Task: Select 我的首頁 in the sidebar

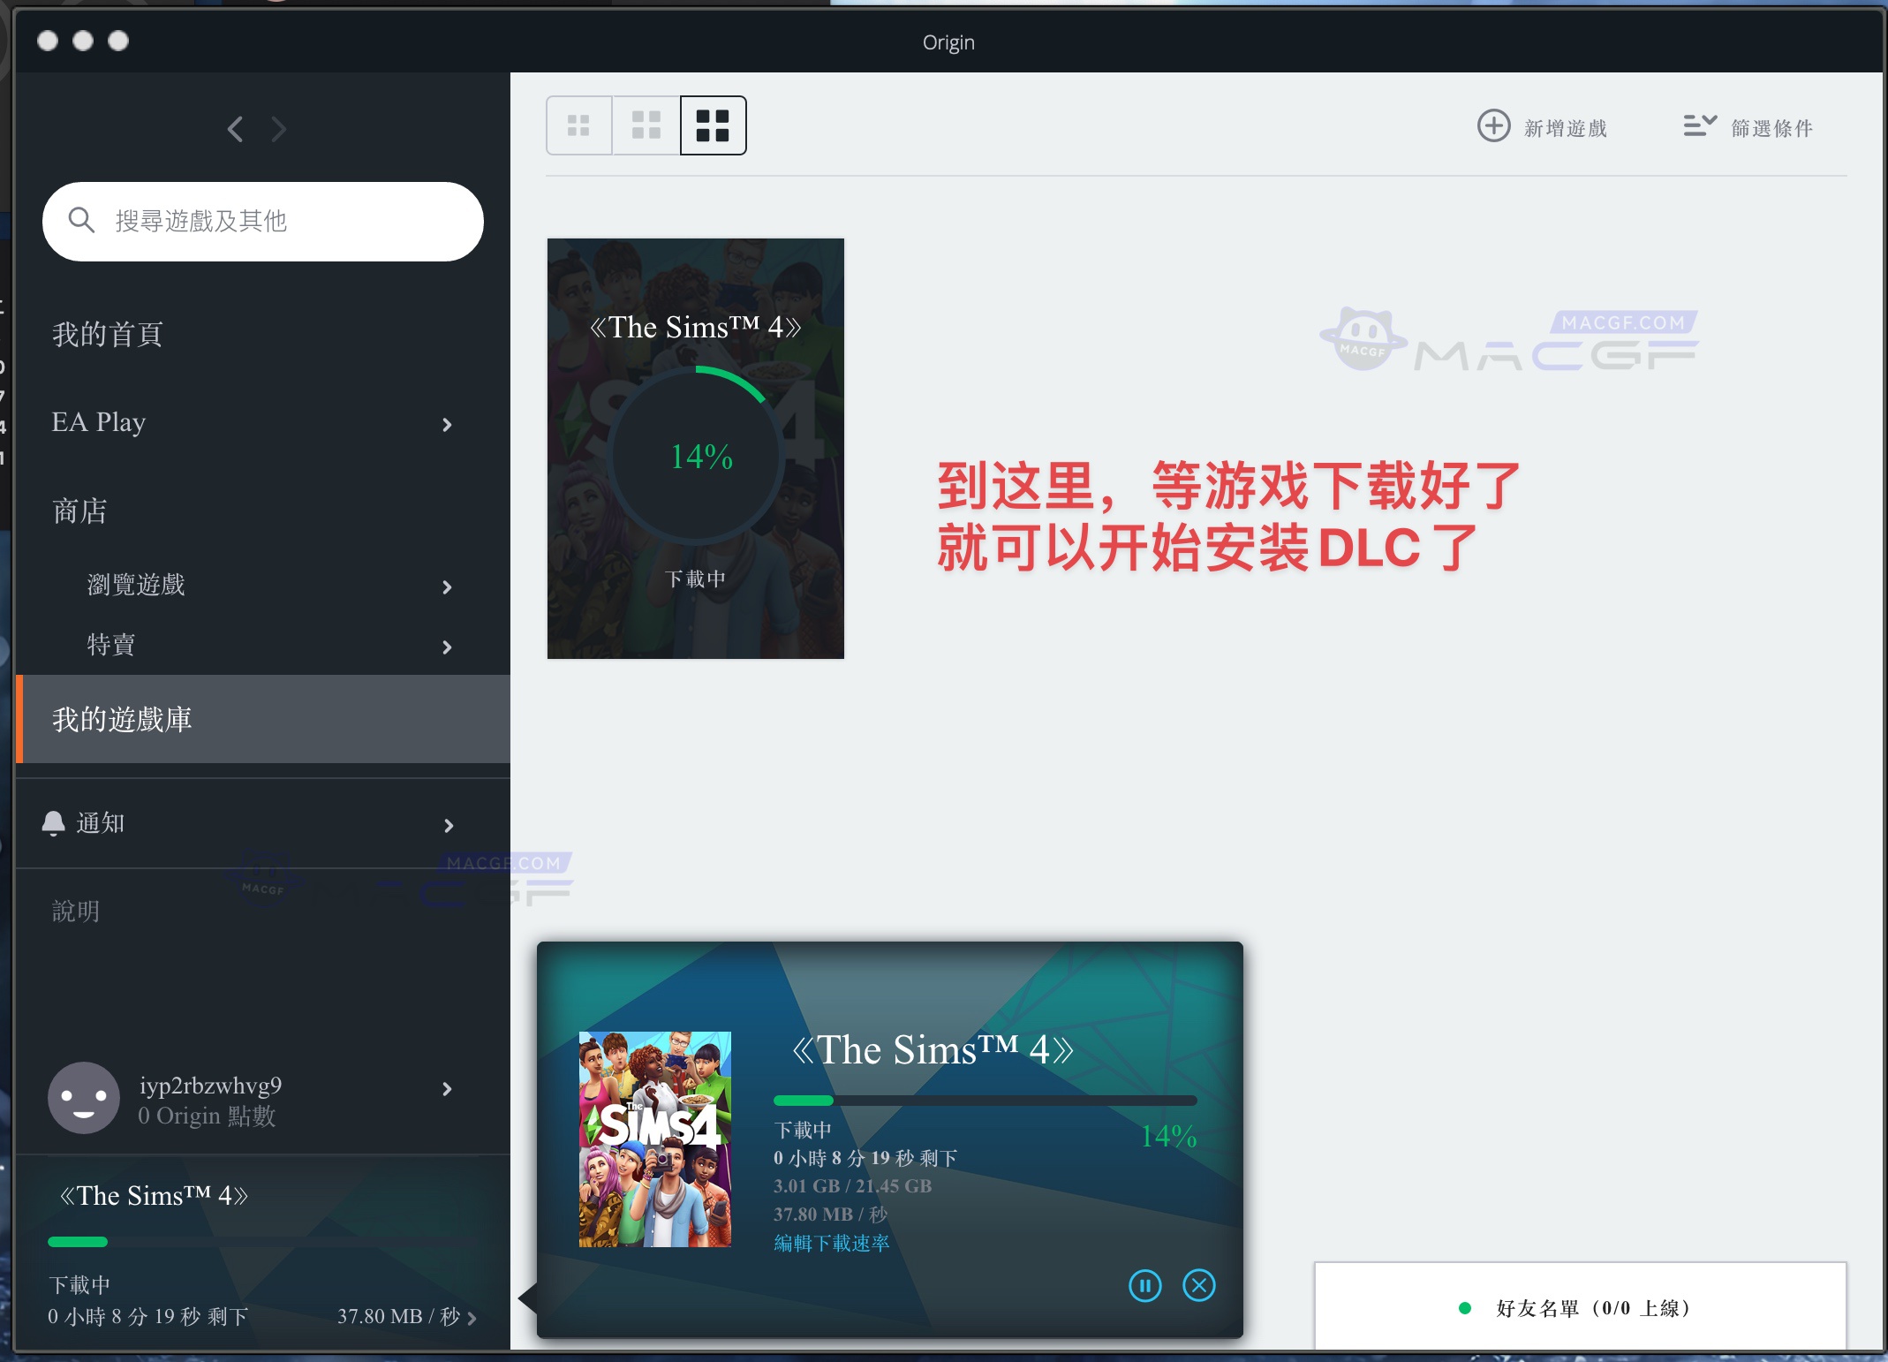Action: 106,334
